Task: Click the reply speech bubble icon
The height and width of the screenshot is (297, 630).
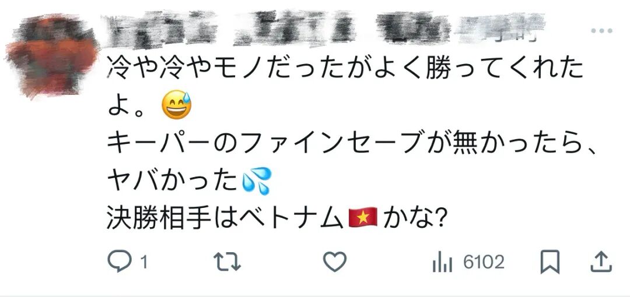Action: 120,261
